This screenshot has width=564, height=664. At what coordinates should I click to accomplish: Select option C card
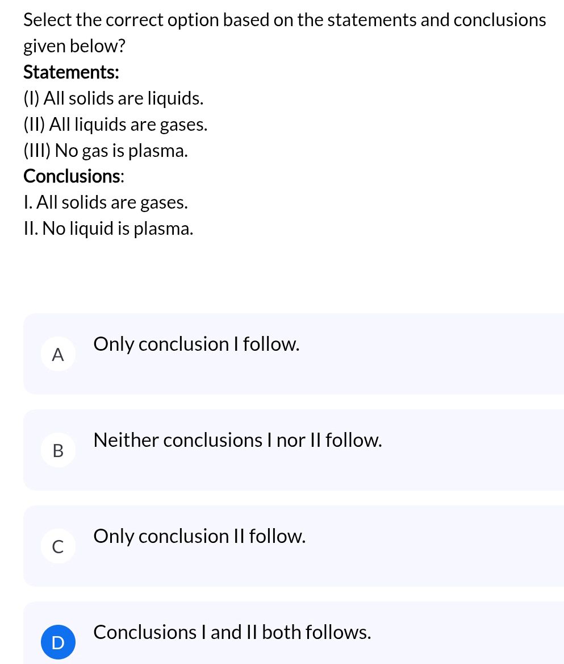(x=284, y=546)
